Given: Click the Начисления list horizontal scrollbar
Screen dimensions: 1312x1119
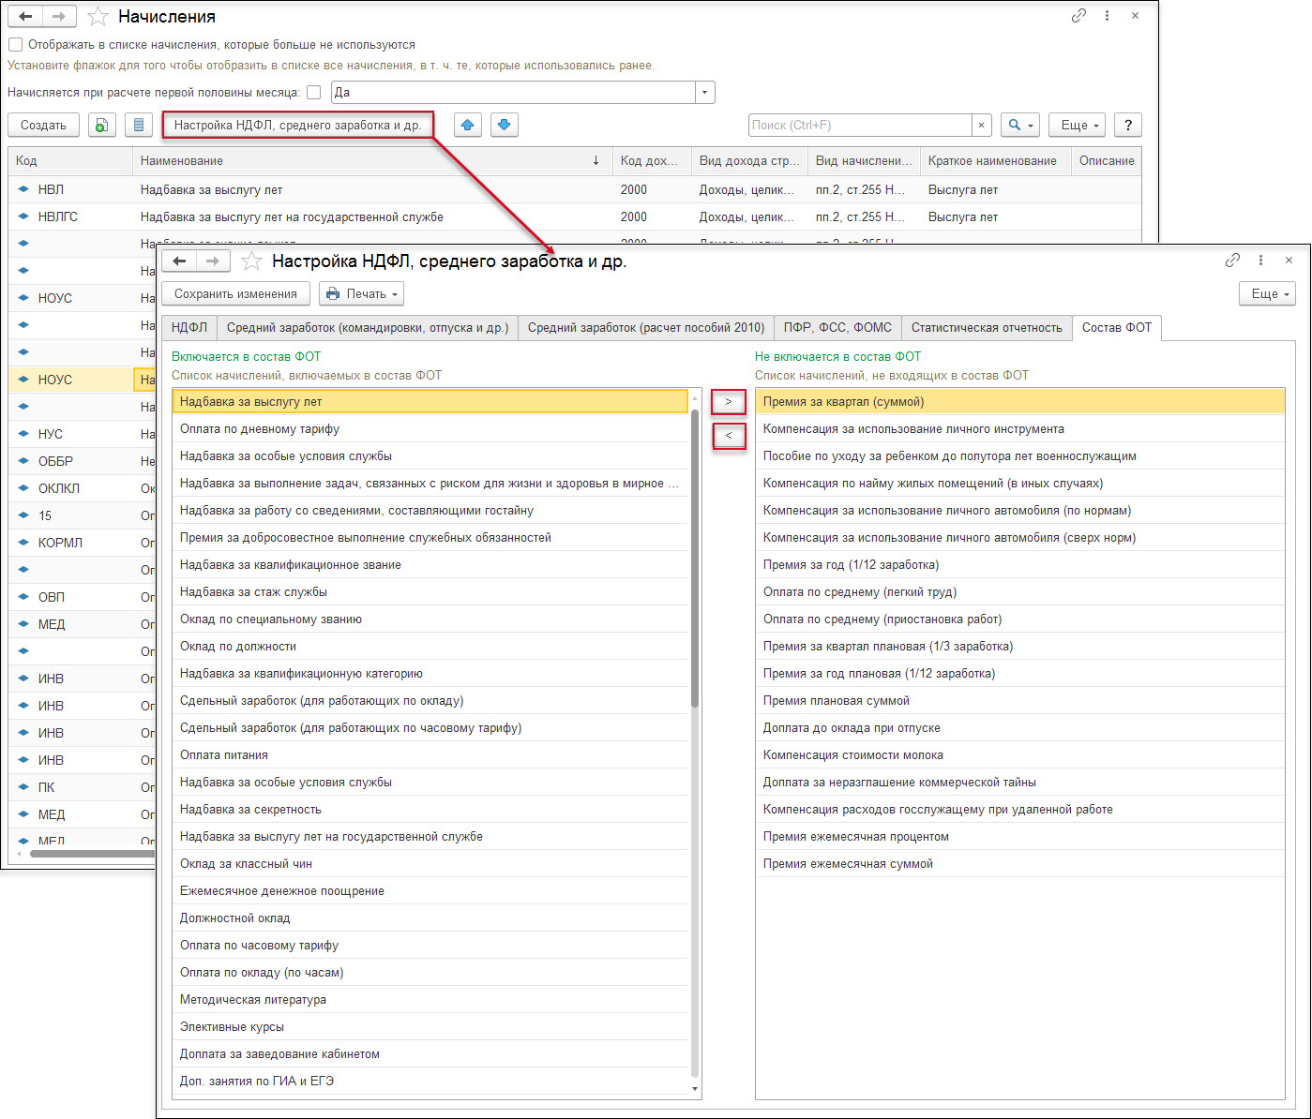Looking at the screenshot, I should (94, 853).
